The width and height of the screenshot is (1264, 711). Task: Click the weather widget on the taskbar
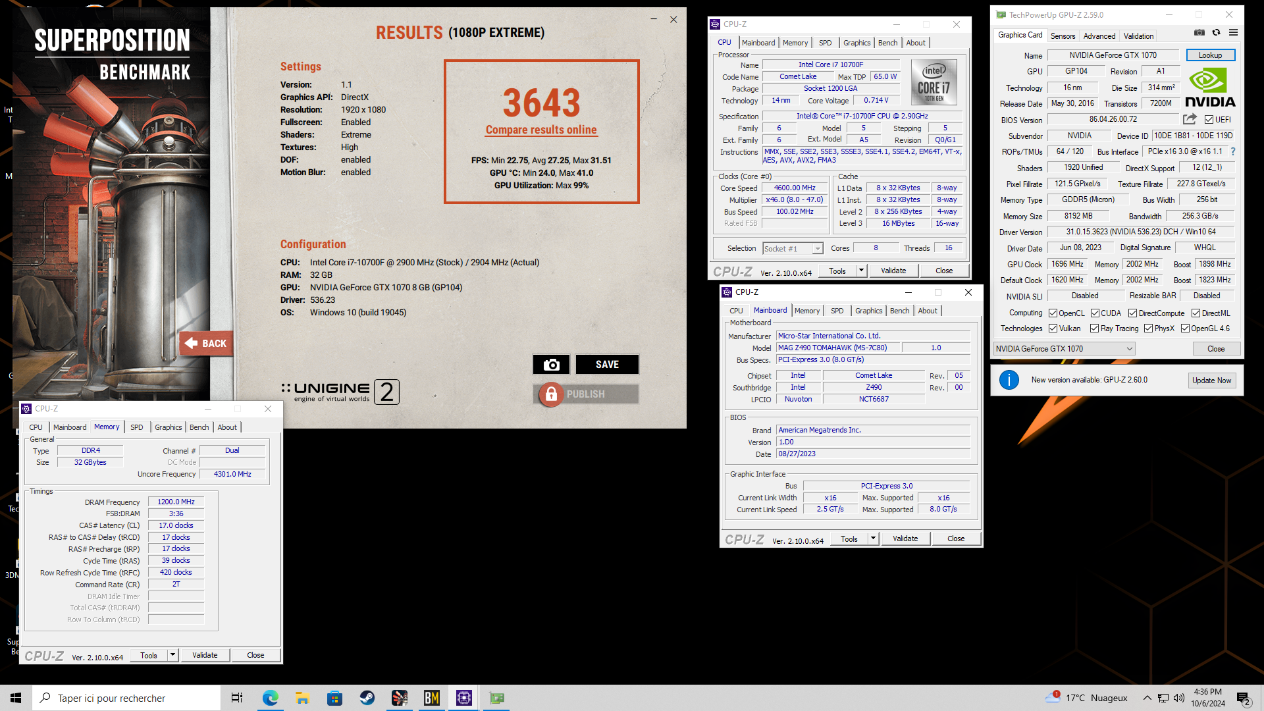tap(1086, 698)
